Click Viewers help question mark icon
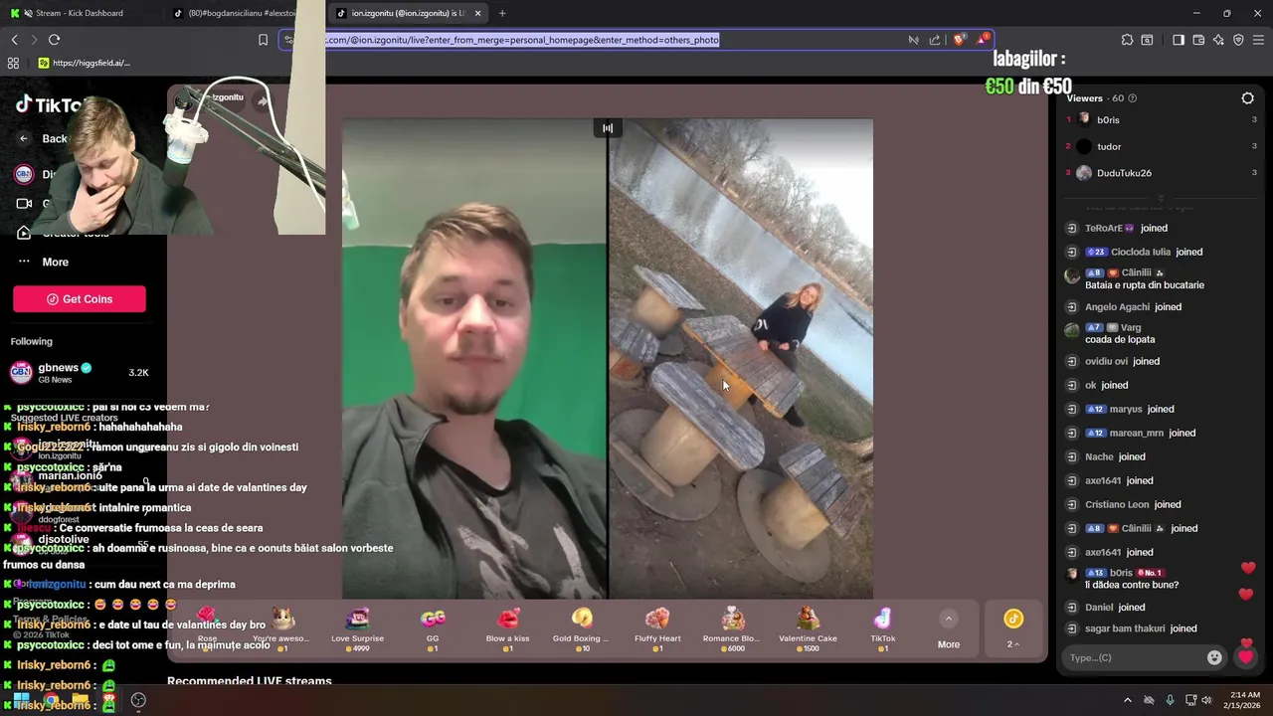1273x716 pixels. [x=1133, y=98]
